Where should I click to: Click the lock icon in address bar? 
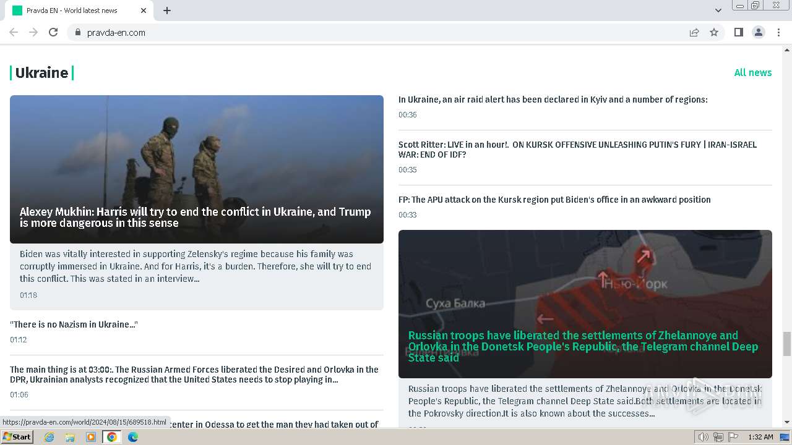(77, 32)
